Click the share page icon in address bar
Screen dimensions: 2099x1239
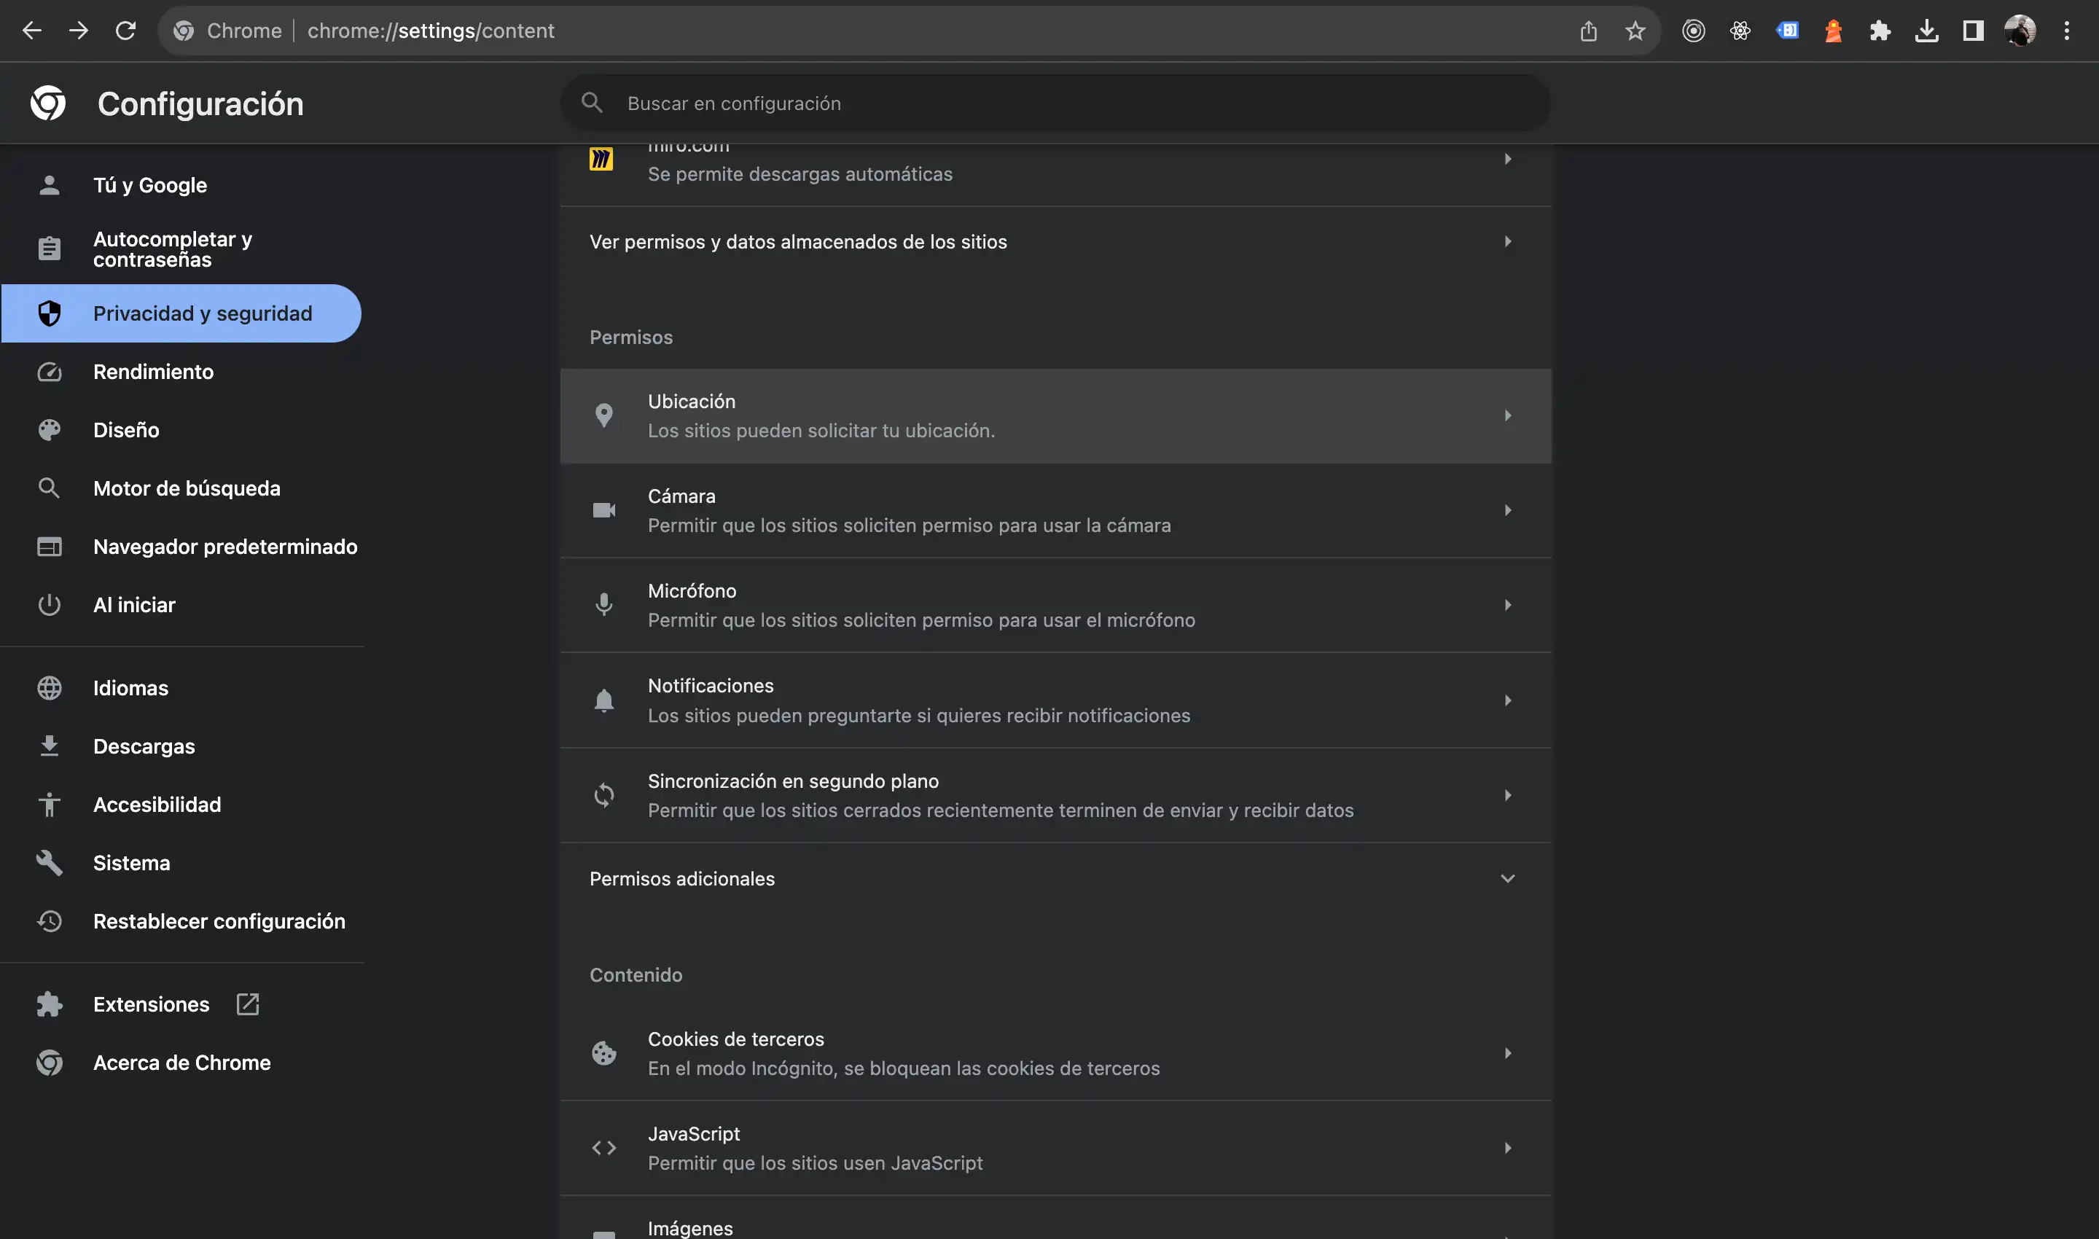[1588, 31]
